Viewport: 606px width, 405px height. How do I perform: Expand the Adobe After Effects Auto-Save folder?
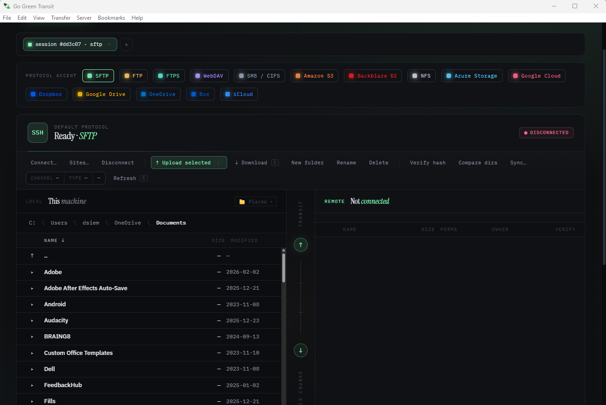[x=32, y=288]
